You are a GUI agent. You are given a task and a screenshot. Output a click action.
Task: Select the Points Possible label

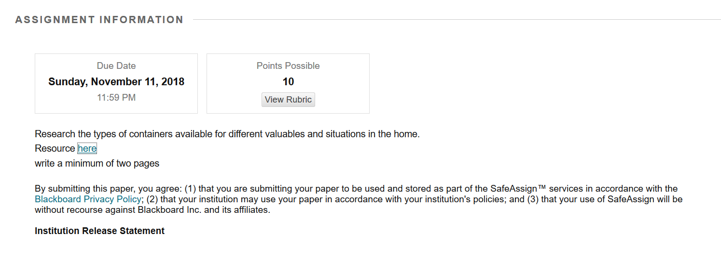coord(288,66)
